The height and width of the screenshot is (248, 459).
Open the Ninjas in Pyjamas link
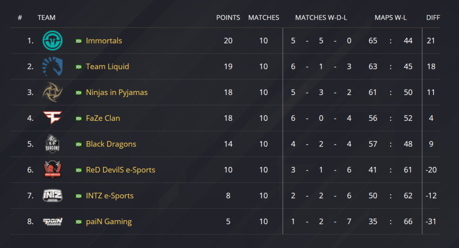pos(117,93)
